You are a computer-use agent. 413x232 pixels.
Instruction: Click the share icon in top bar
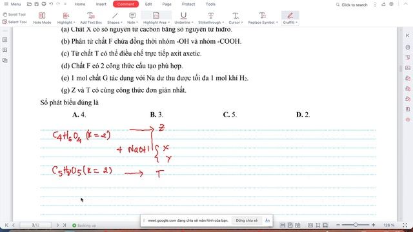383,5
